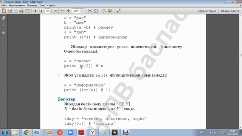242x136 pixels.
Task: Click the screen recorder taskbar icon
Action: pyautogui.click(x=126, y=133)
